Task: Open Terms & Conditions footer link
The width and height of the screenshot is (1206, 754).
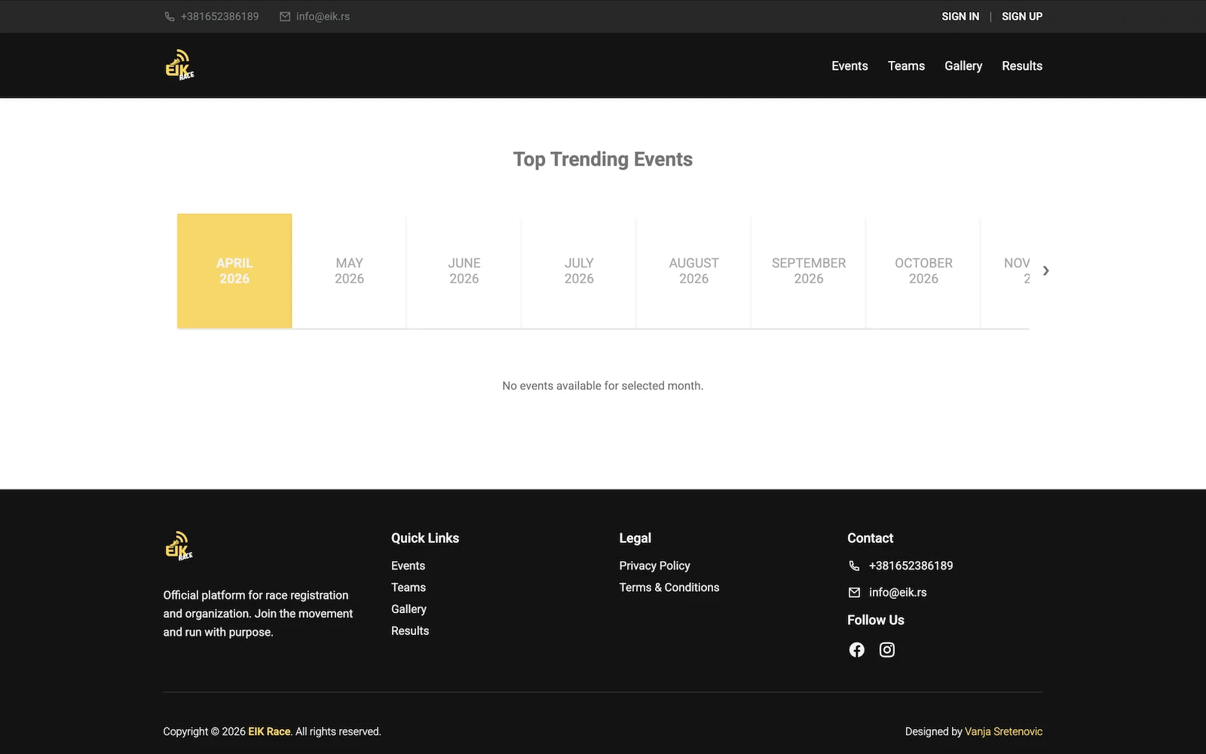Action: pos(669,588)
